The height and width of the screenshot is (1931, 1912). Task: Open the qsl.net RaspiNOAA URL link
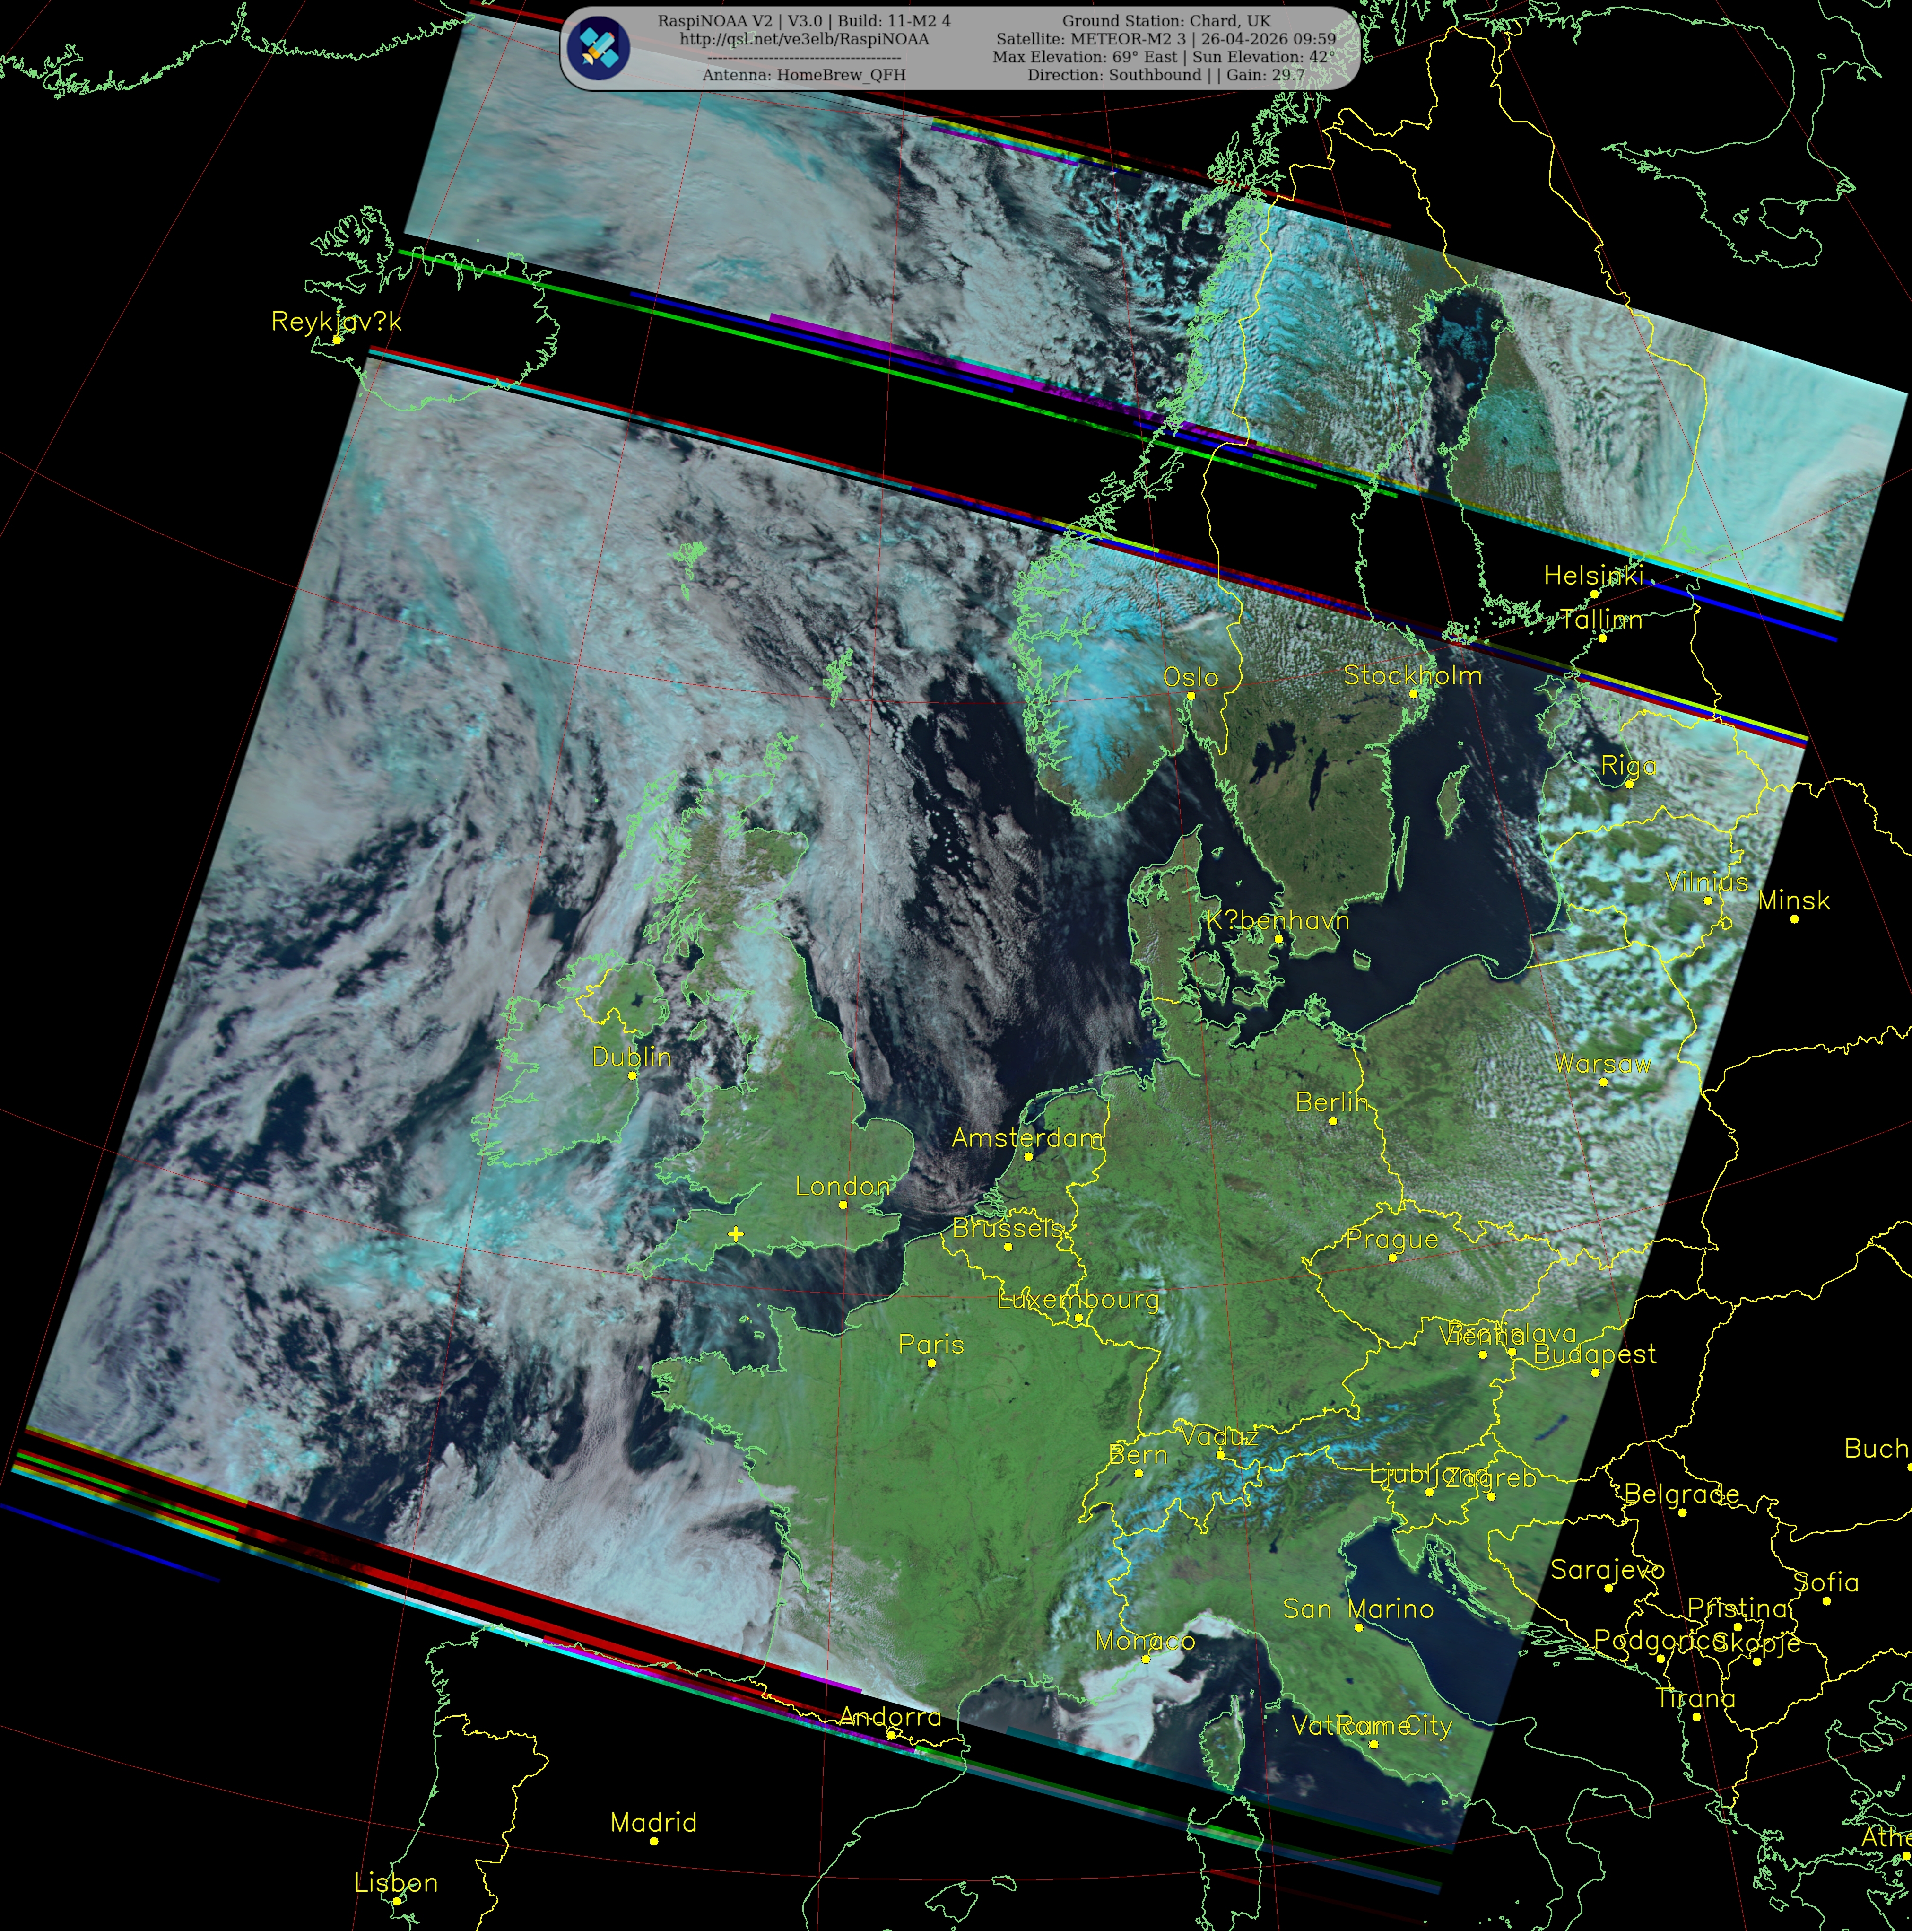click(803, 39)
